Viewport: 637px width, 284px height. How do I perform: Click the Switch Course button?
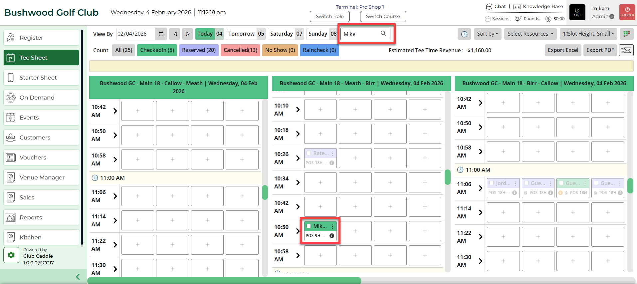[x=383, y=16]
